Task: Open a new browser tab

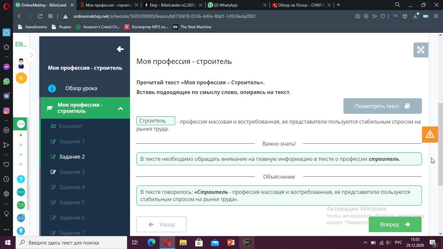Action: (338, 5)
